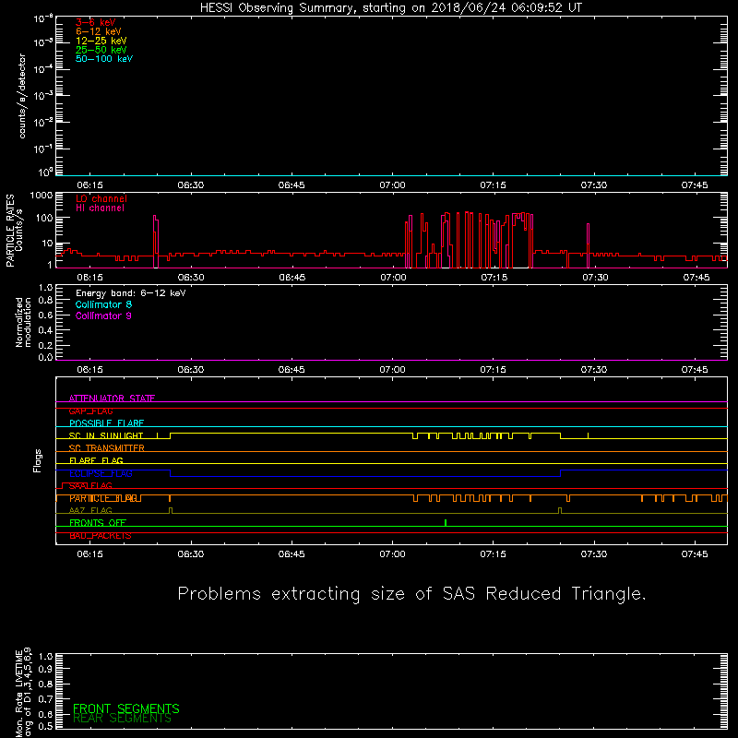Click the particle rate spike near 06:25
738x738 pixels.
pyautogui.click(x=156, y=242)
